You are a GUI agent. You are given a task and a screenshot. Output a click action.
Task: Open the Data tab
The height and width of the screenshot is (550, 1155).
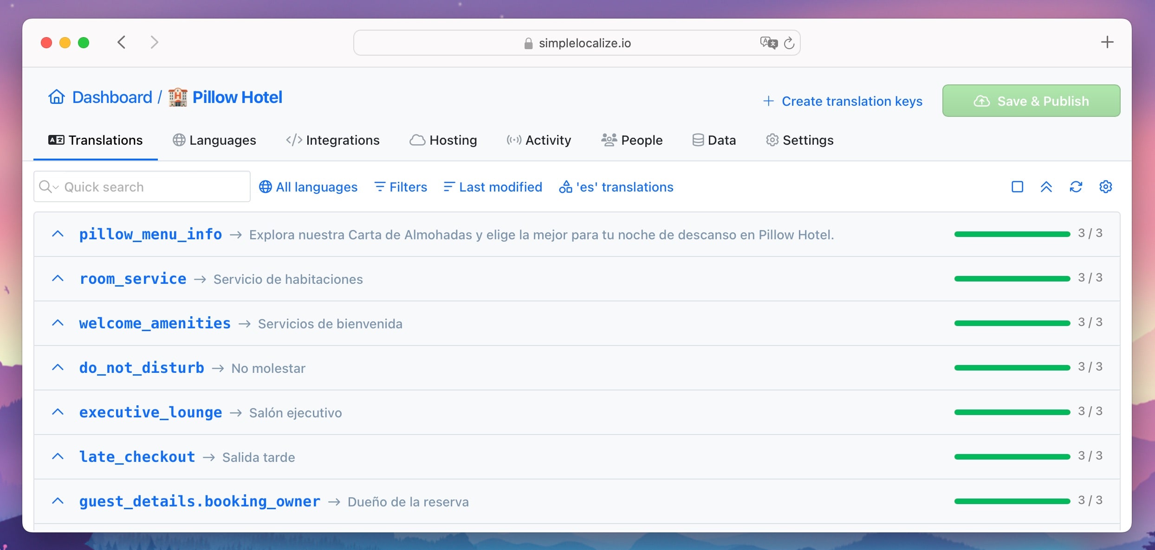pos(714,140)
